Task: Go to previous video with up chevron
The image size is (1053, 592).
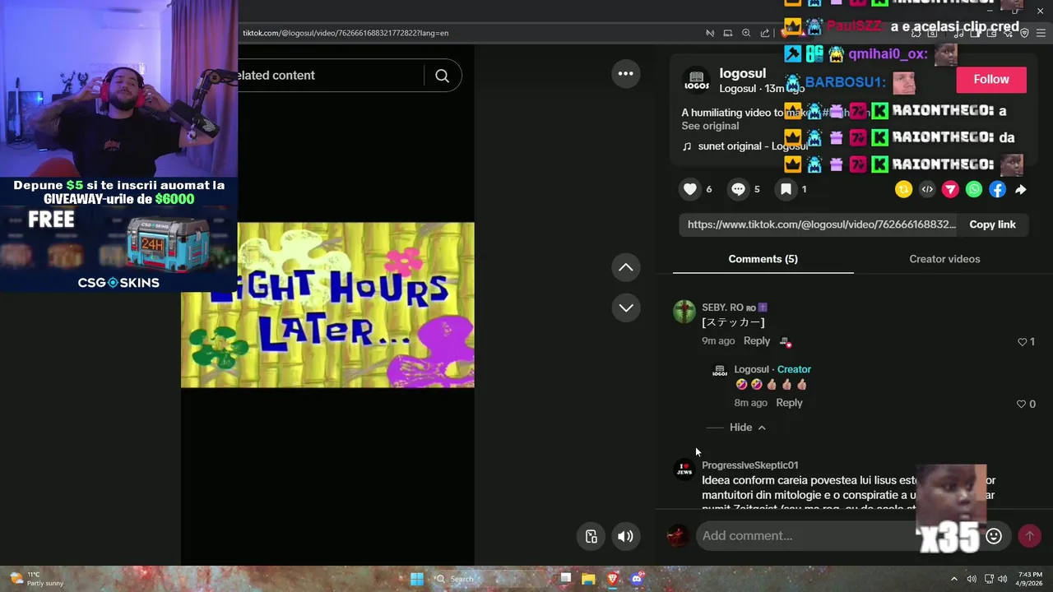Action: pos(626,267)
